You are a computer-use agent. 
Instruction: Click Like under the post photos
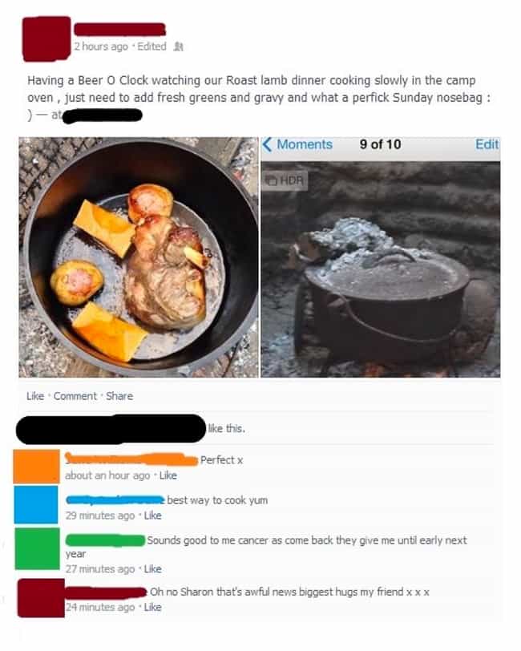pyautogui.click(x=35, y=396)
